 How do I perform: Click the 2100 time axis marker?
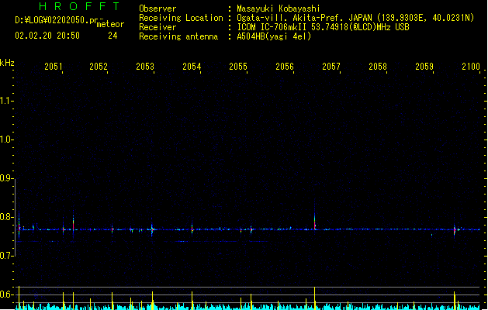[x=471, y=67]
